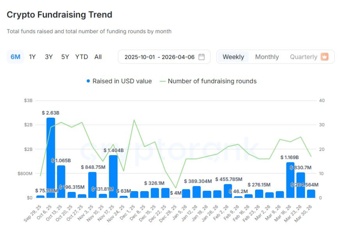Click the blue dot legend marker
This screenshot has height=231, width=339.
(x=88, y=81)
